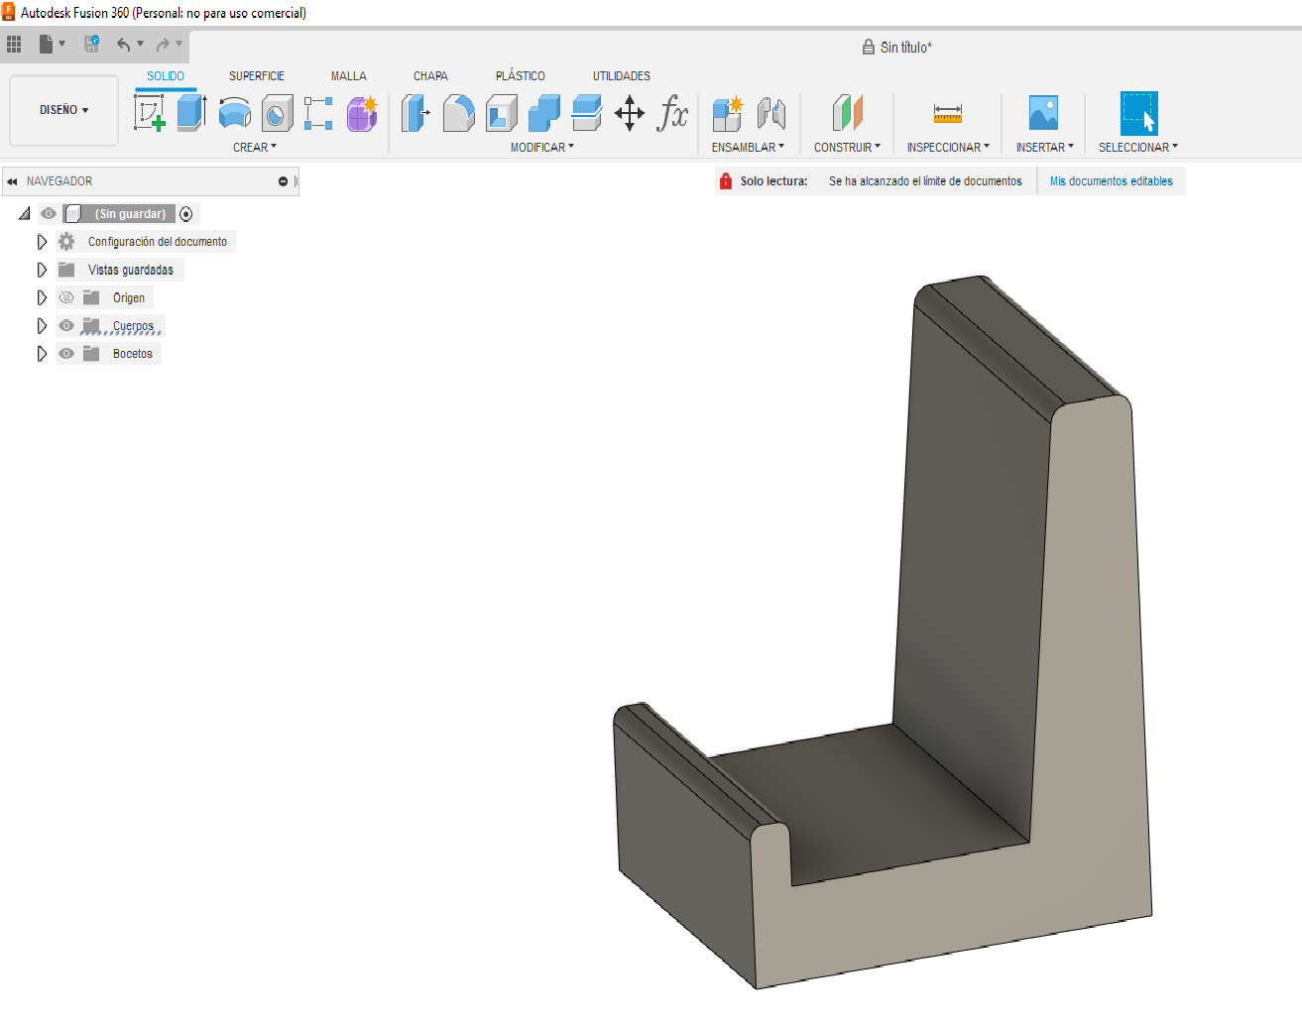Select the (Sin guardar) component name
This screenshot has width=1302, height=1023.
coord(130,214)
